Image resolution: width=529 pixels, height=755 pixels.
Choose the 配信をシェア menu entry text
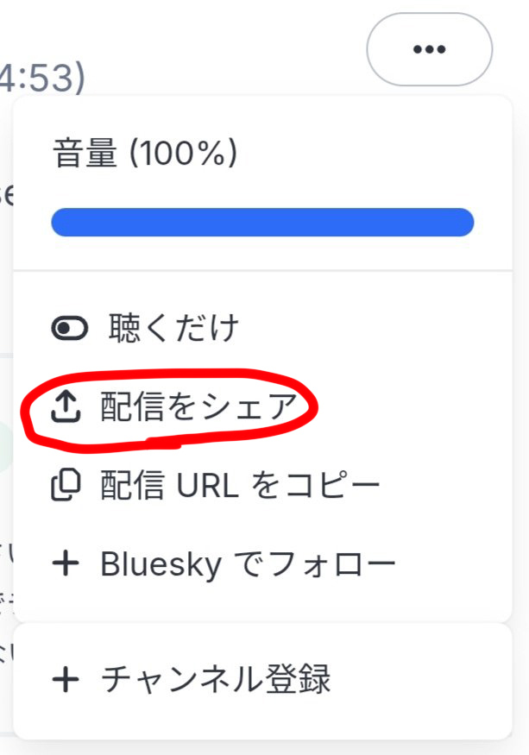198,408
